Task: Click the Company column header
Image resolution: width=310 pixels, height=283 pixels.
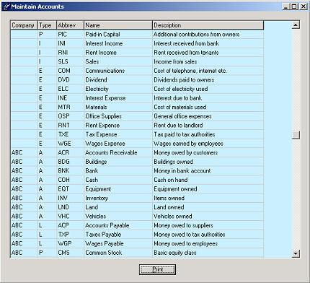Action: (x=24, y=25)
